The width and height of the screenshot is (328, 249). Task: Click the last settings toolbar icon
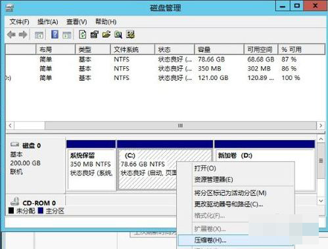[130, 35]
